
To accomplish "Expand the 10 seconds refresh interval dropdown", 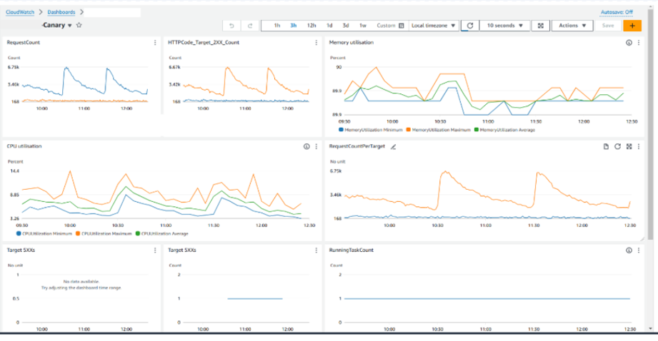I will tap(504, 26).
